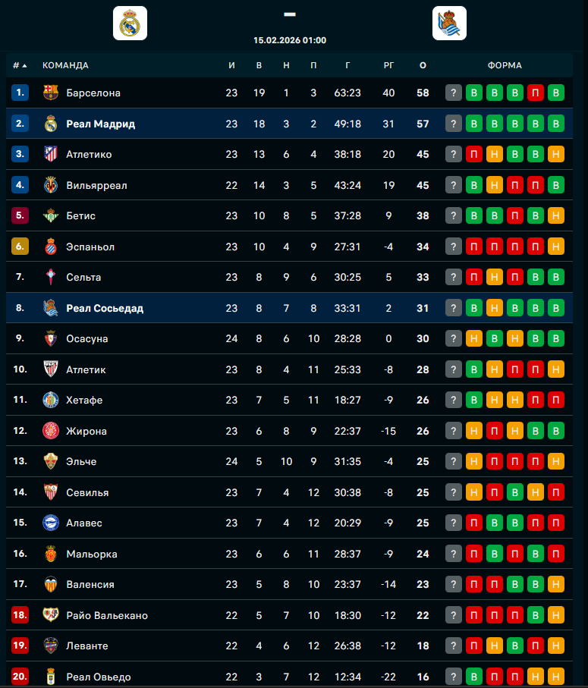Screen dimensions: 588x688
Task: Open the Celta club logo
Action: (51, 277)
